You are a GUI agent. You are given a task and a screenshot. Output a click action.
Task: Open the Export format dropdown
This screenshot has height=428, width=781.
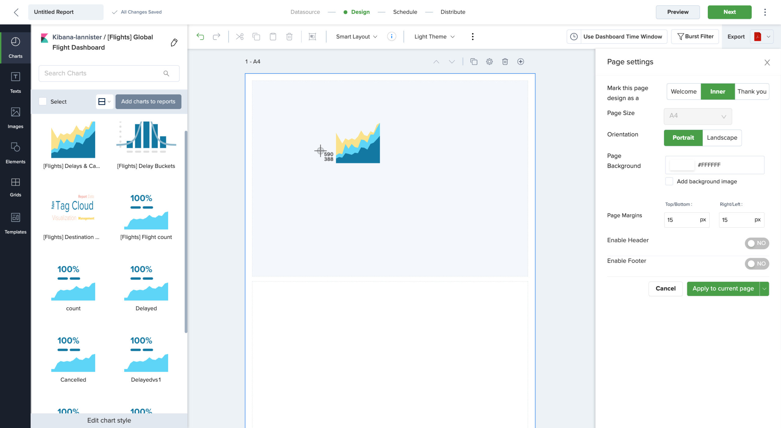762,37
